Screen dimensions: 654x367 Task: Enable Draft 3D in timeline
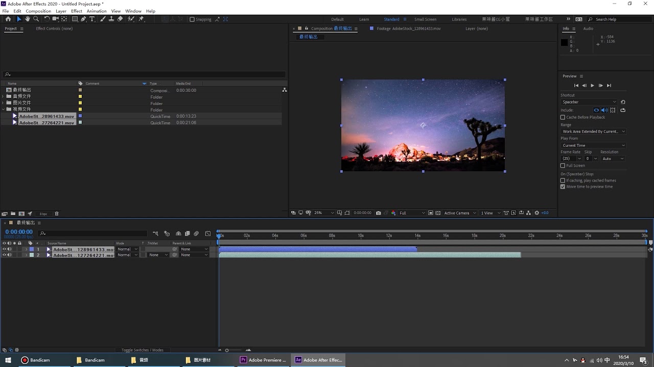point(167,233)
